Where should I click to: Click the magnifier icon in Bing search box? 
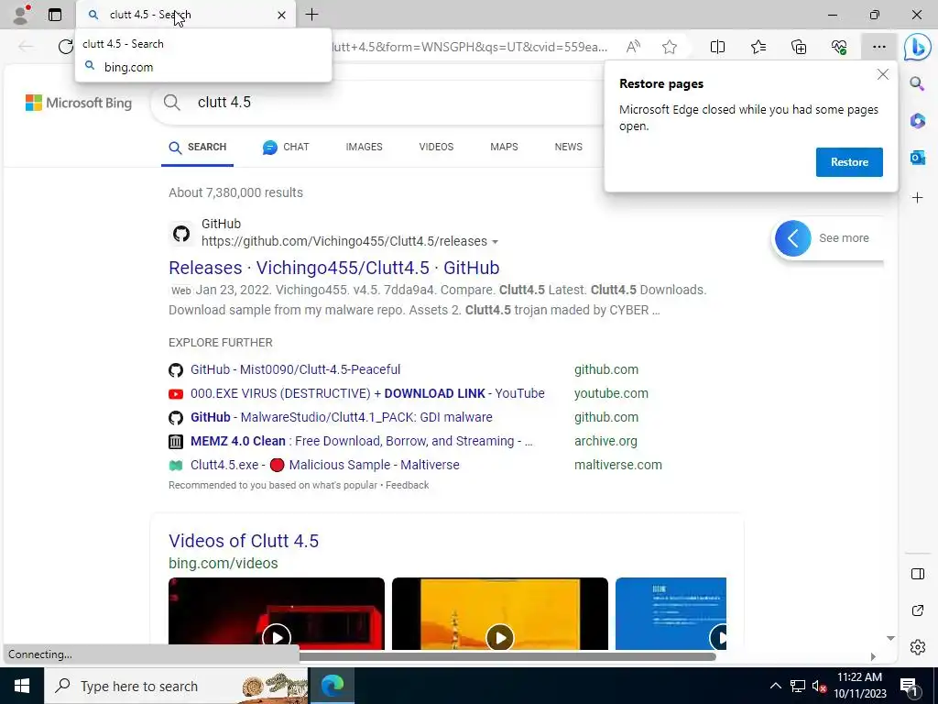tap(171, 103)
